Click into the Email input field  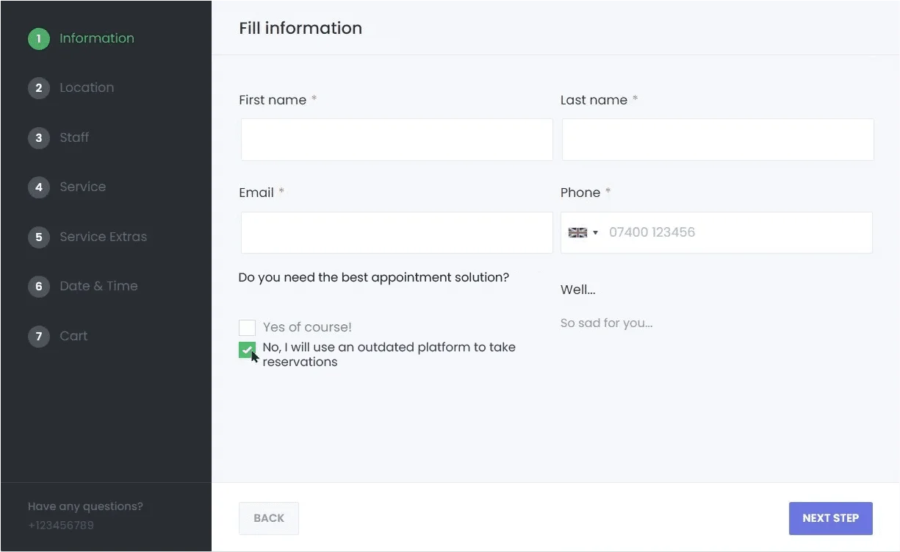coord(397,233)
